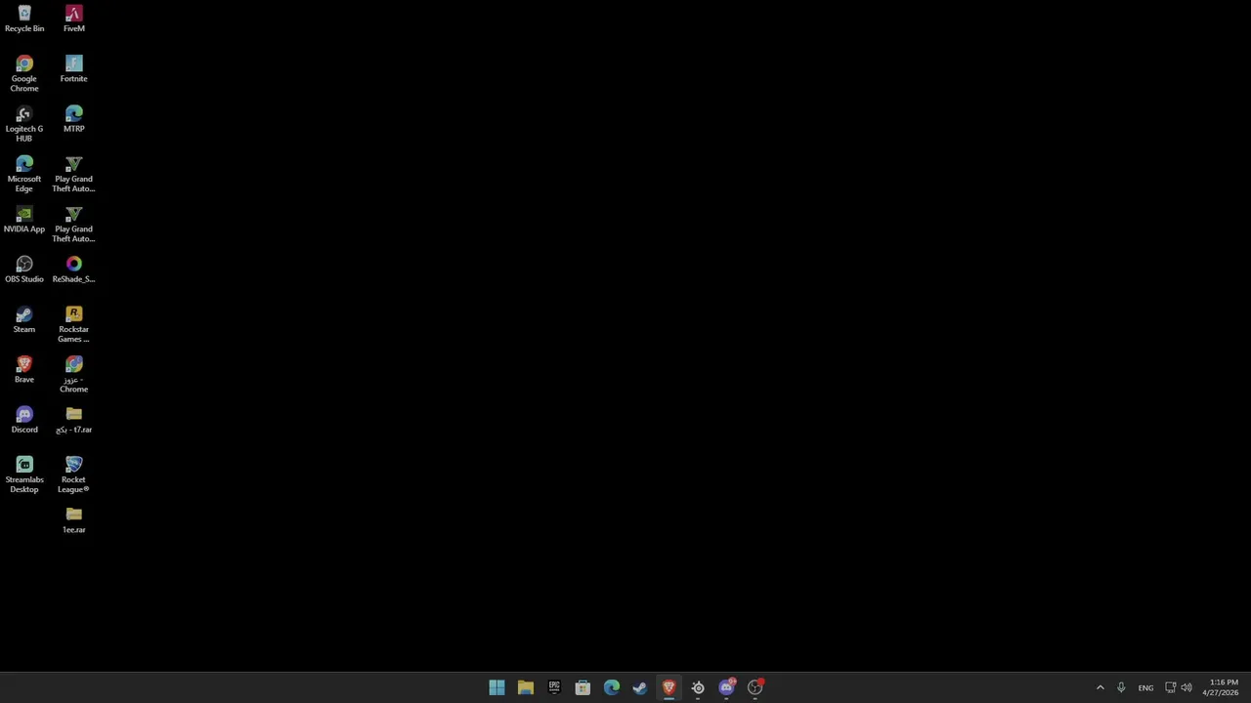Viewport: 1251px width, 703px height.
Task: Select the Brave desktop shortcut
Action: pos(24,370)
